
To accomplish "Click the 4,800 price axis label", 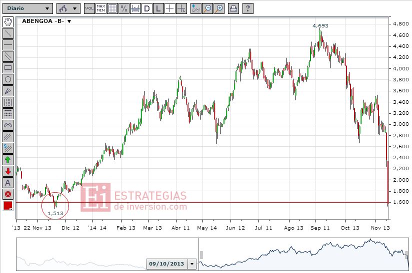I will 400,24.
